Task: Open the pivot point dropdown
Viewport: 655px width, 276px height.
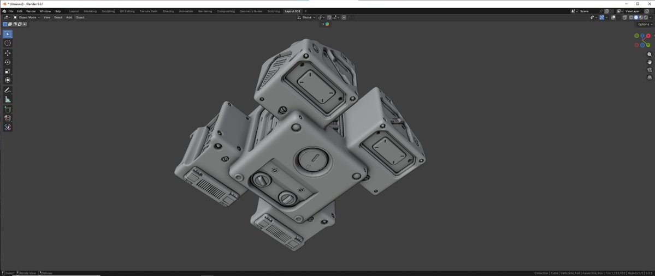Action: [x=321, y=17]
